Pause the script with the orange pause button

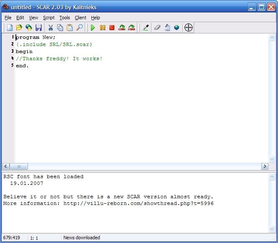(x=102, y=28)
